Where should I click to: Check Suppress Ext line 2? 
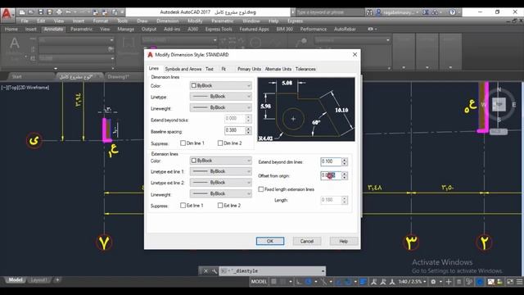pyautogui.click(x=220, y=206)
